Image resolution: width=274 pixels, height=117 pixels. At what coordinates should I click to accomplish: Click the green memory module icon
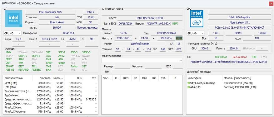click(179, 38)
